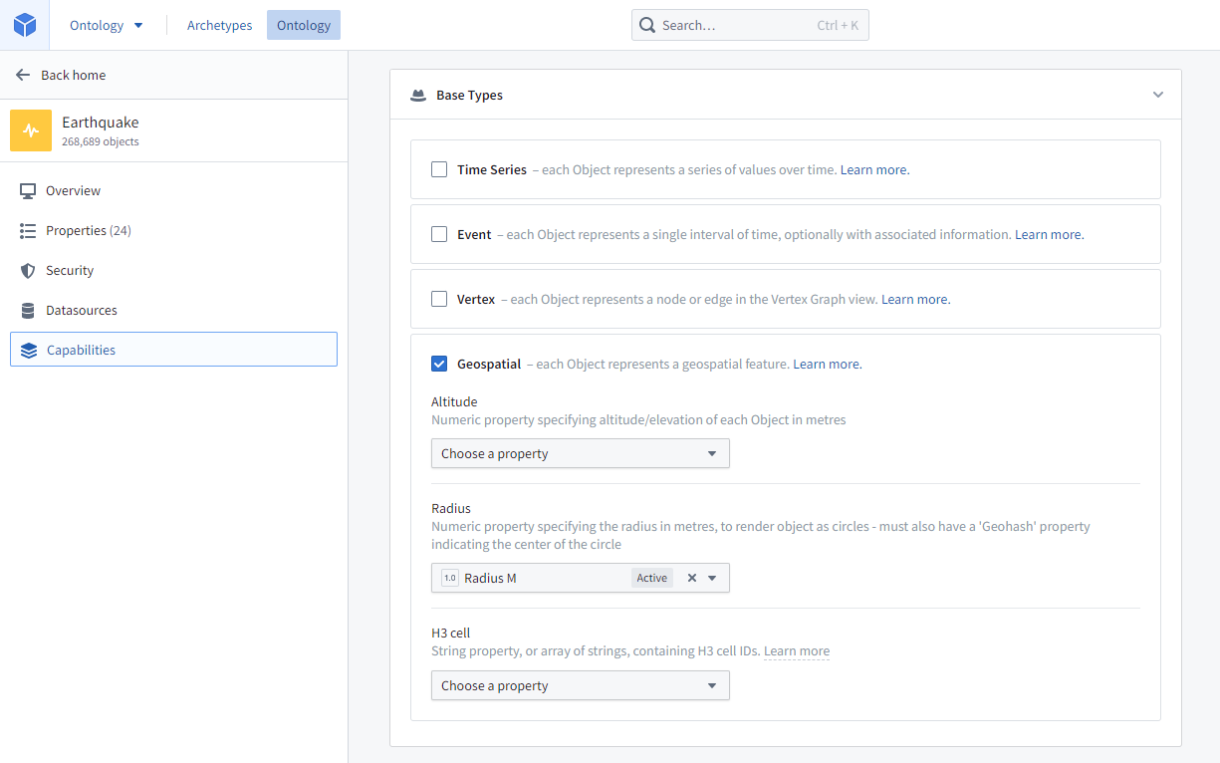Uncheck the Geospatial checkbox

click(x=439, y=364)
